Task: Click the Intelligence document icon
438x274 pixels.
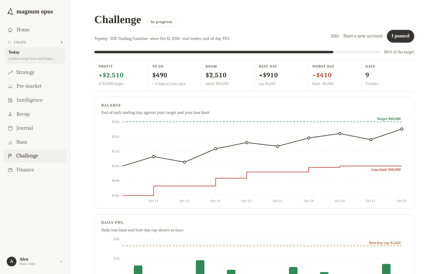Action: pyautogui.click(x=10, y=100)
